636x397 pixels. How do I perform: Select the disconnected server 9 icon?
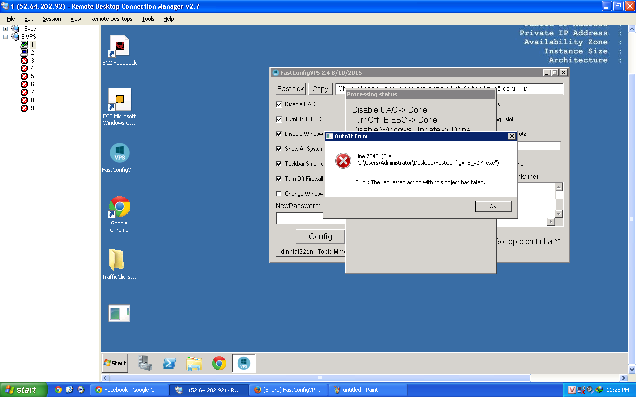[24, 108]
